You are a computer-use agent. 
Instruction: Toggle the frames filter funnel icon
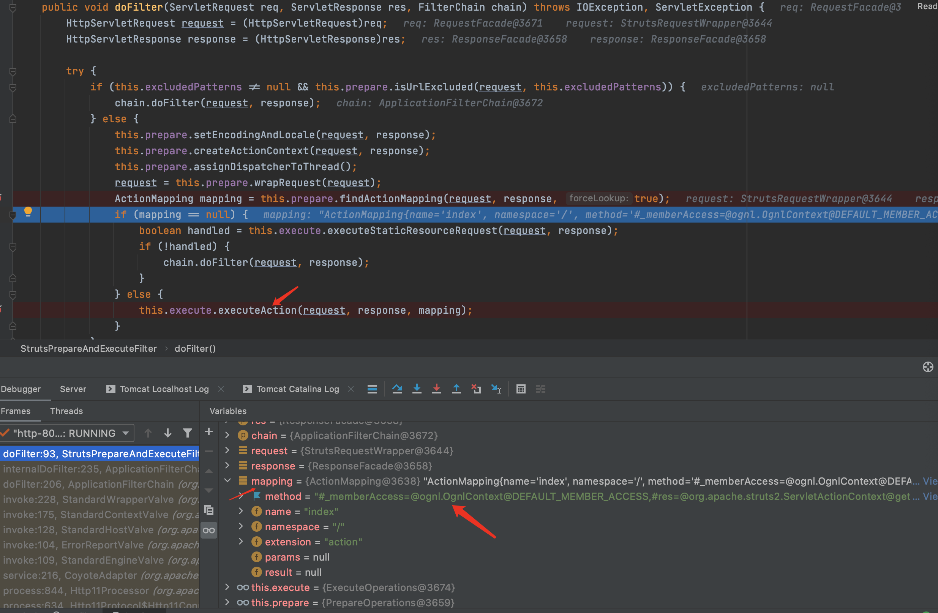[188, 433]
